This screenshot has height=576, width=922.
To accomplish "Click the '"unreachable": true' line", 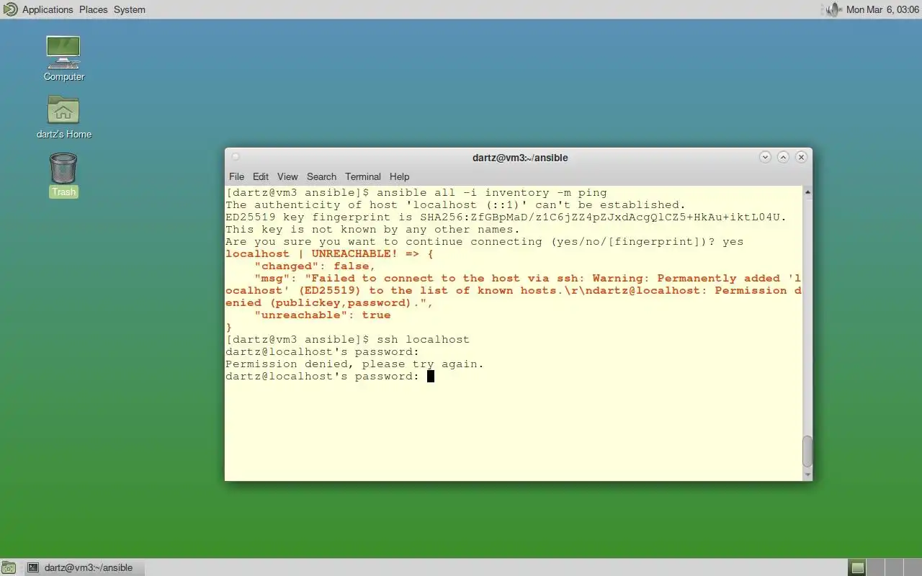I will [x=322, y=315].
